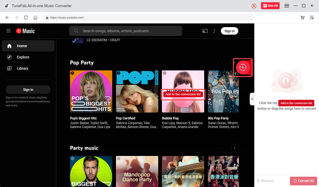Click the TuneFab app logo in title bar
Screen dimensions: 319x187
pos(7,6)
